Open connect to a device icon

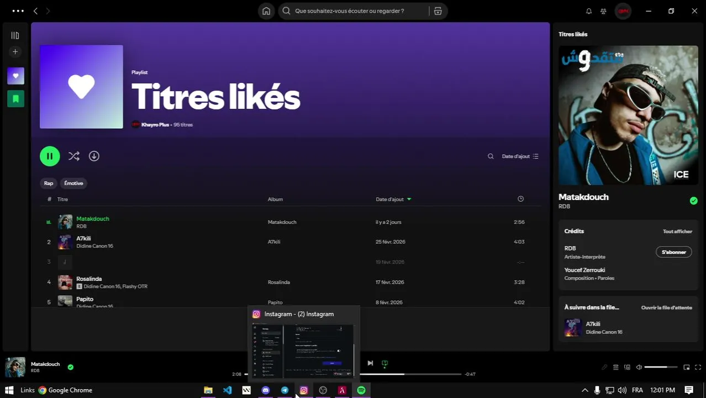click(x=627, y=368)
